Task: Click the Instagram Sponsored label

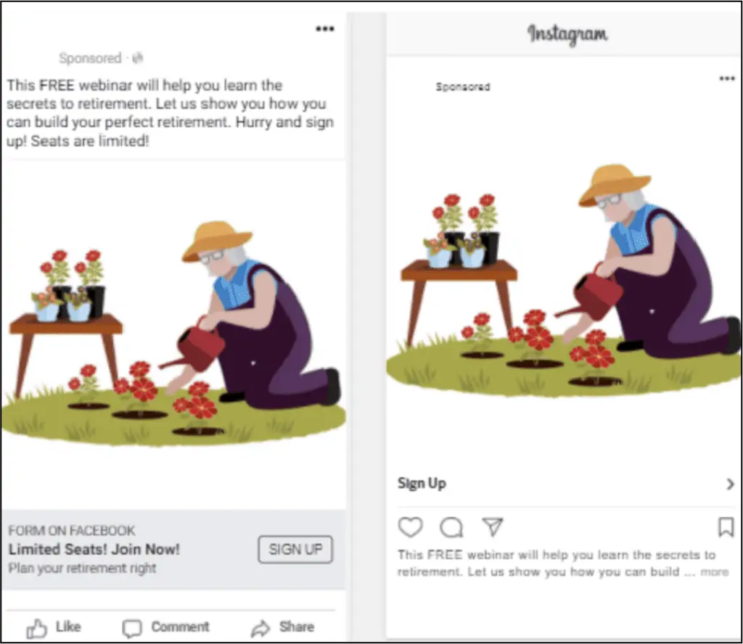Action: (463, 87)
